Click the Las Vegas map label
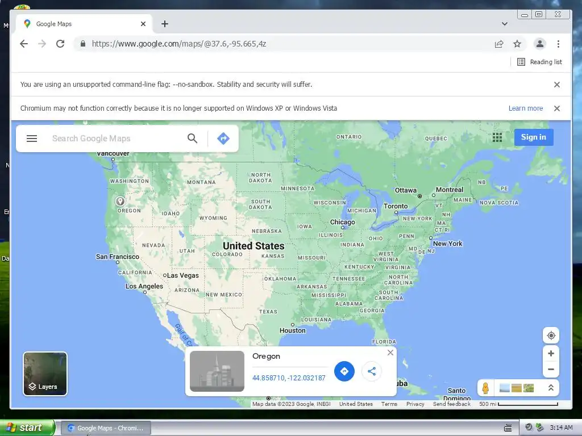This screenshot has height=436, width=582. pos(182,275)
